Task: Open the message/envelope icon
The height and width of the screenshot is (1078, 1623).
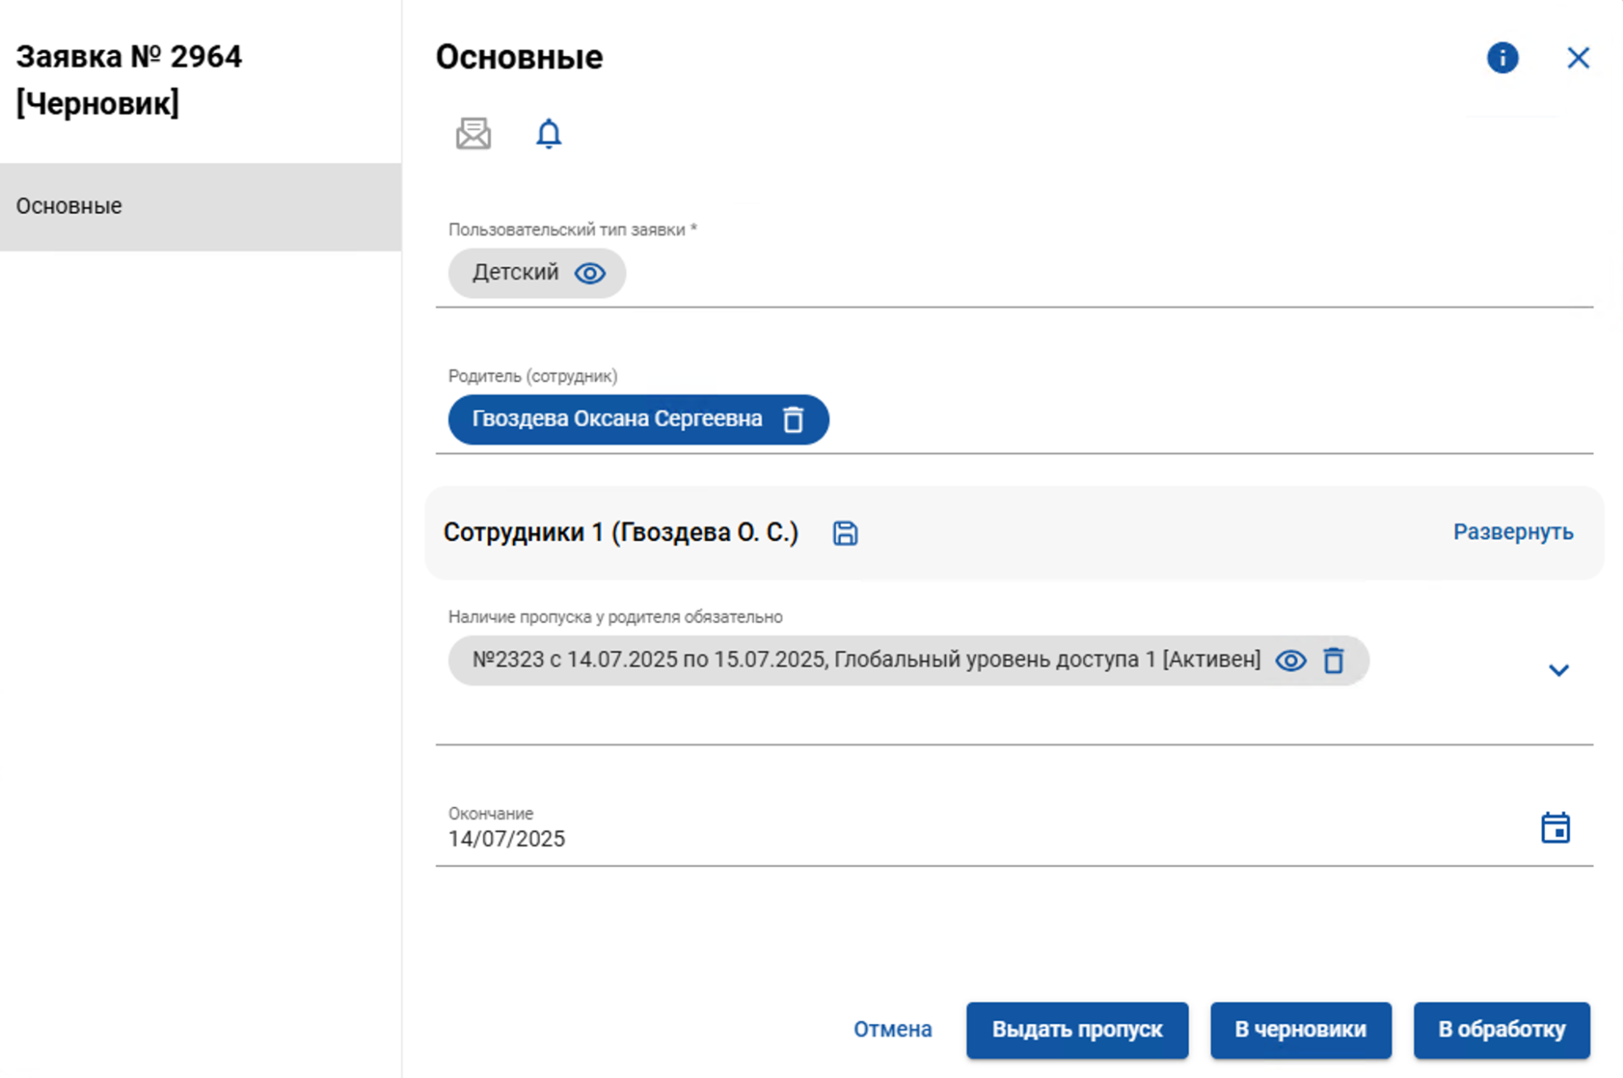Action: point(473,132)
